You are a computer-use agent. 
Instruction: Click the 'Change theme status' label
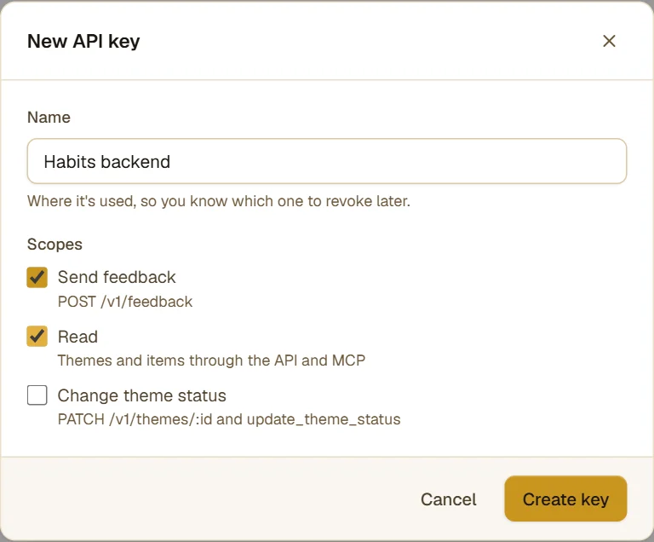(142, 395)
